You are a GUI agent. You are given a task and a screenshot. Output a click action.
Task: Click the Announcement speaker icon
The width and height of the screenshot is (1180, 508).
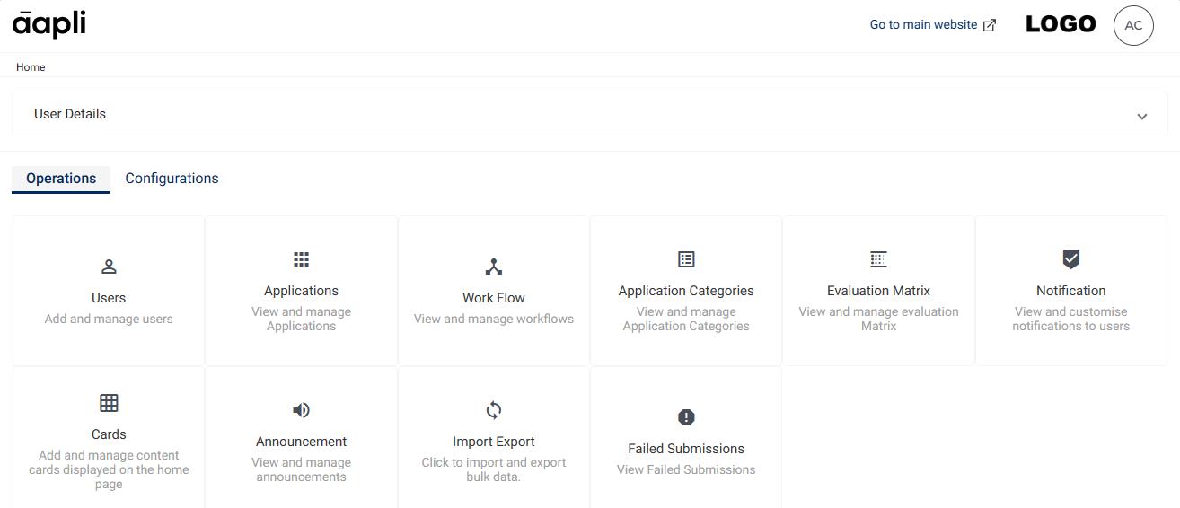point(301,410)
